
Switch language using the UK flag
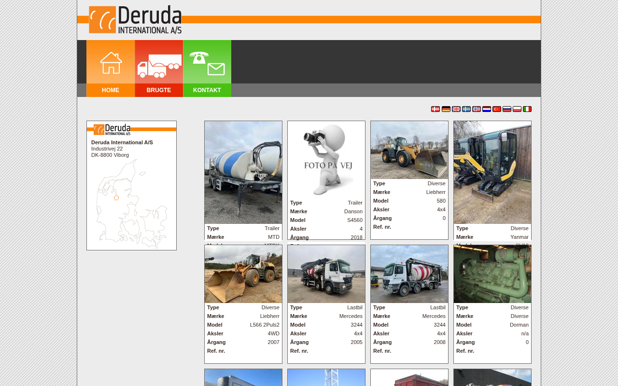(x=456, y=109)
